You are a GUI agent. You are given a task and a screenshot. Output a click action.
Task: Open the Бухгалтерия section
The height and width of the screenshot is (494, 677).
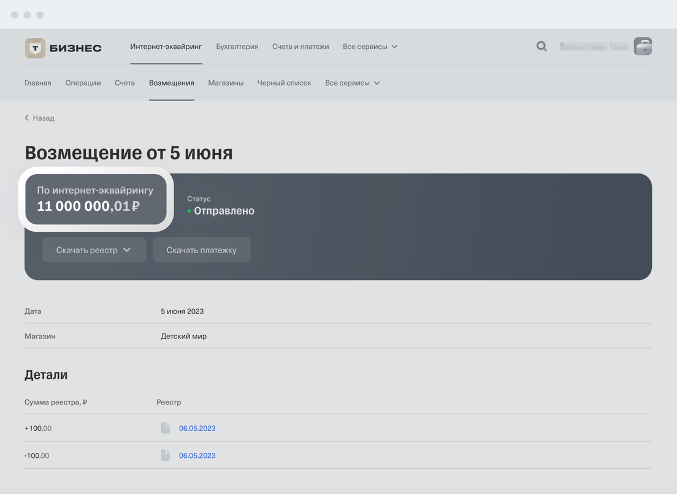point(237,47)
